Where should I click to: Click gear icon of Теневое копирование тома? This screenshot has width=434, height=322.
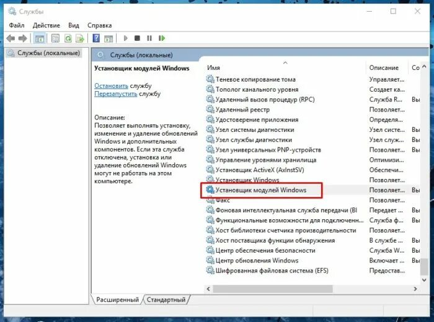[x=210, y=79]
